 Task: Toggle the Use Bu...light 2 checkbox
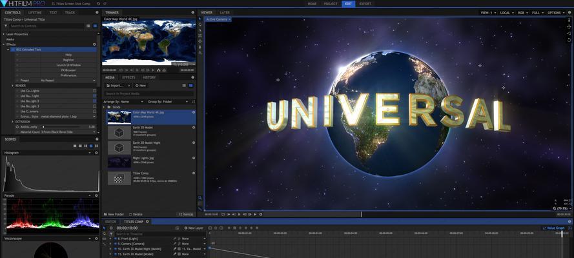pyautogui.click(x=94, y=101)
